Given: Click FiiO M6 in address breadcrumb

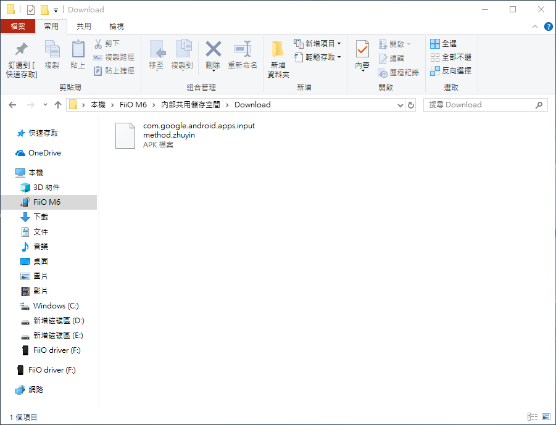Looking at the screenshot, I should pos(133,105).
